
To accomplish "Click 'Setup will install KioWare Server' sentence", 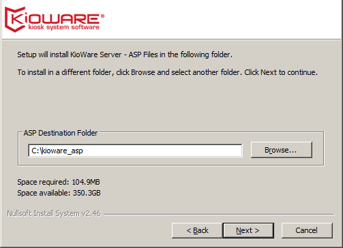I will point(125,55).
